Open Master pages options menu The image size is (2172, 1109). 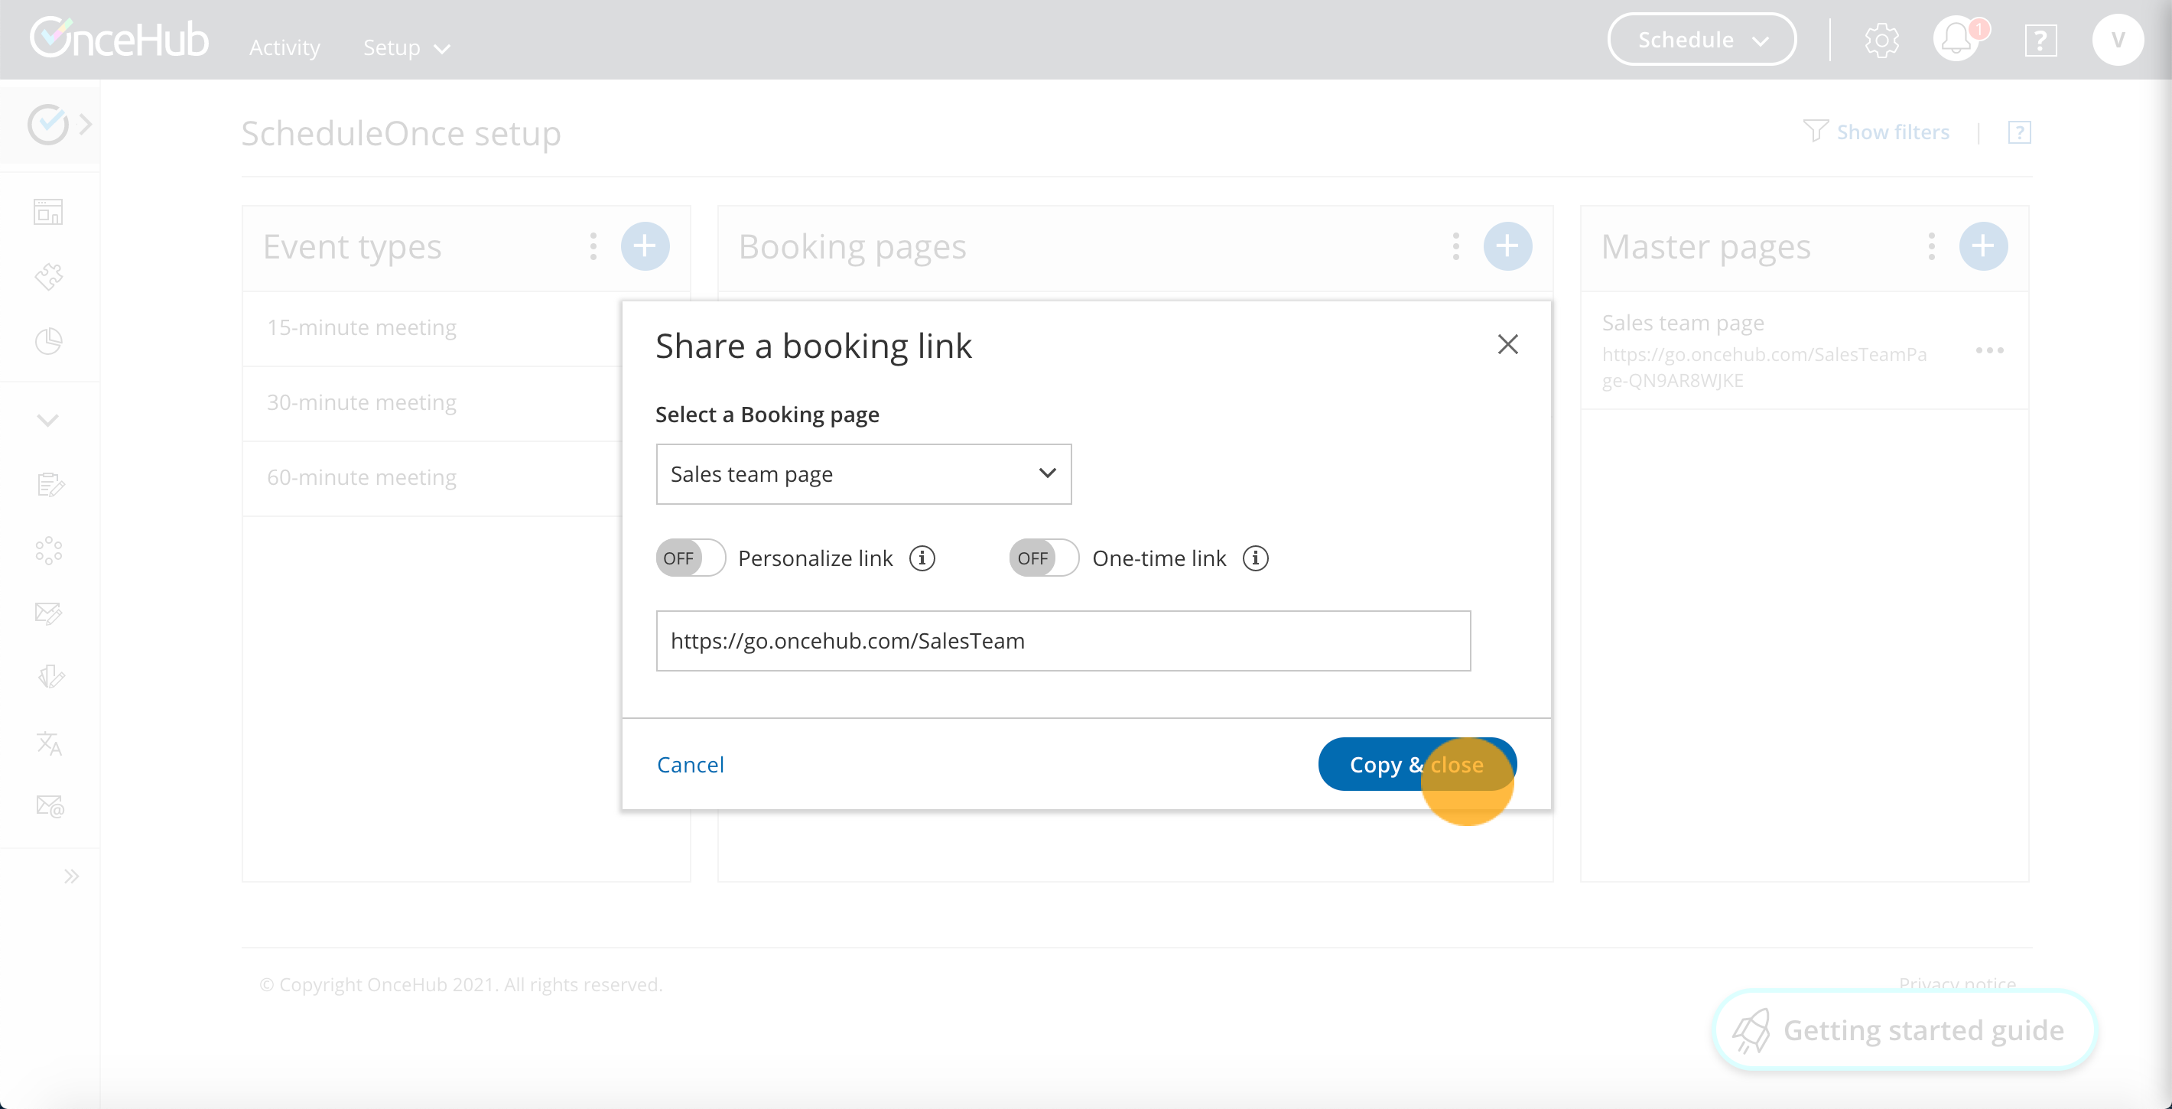coord(1932,246)
